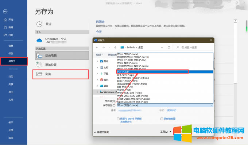This screenshot has width=248, height=145.
Task: Expand the 图片 folder in navigation tree
Action: tap(97, 61)
